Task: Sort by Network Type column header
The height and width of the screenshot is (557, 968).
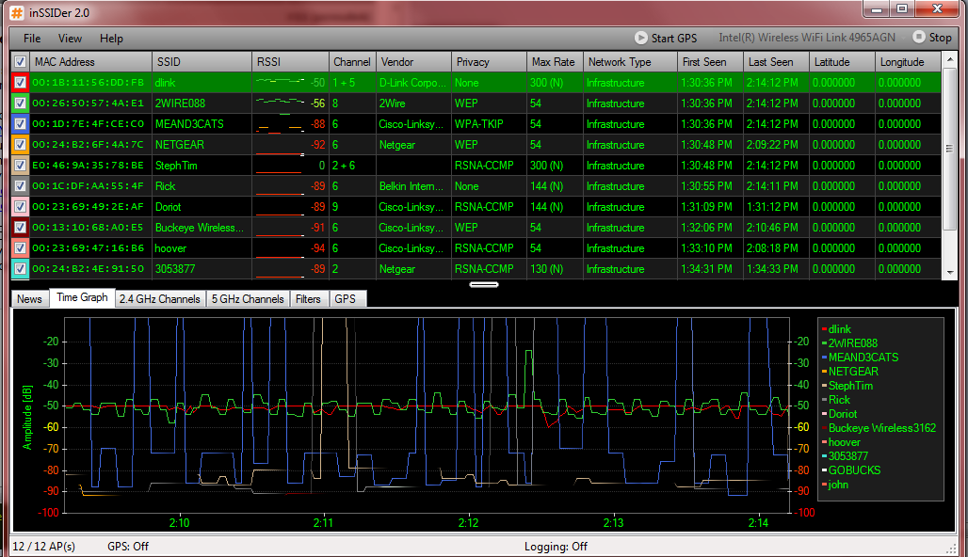Action: tap(630, 62)
